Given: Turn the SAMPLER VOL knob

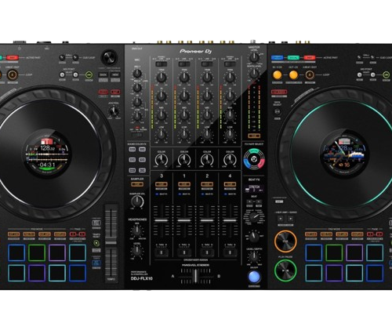Looking at the screenshot, I should (137, 201).
